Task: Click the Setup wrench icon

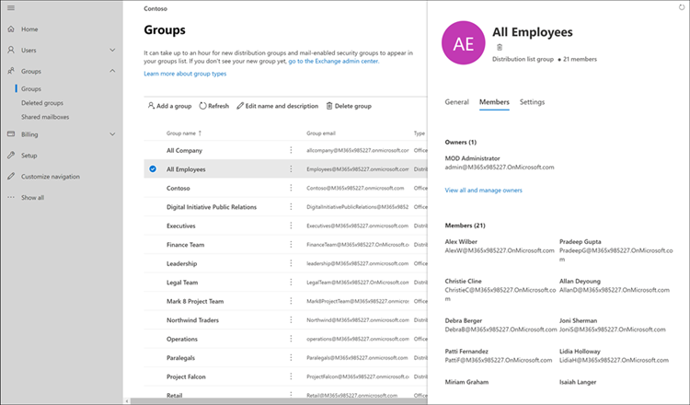Action: point(11,156)
